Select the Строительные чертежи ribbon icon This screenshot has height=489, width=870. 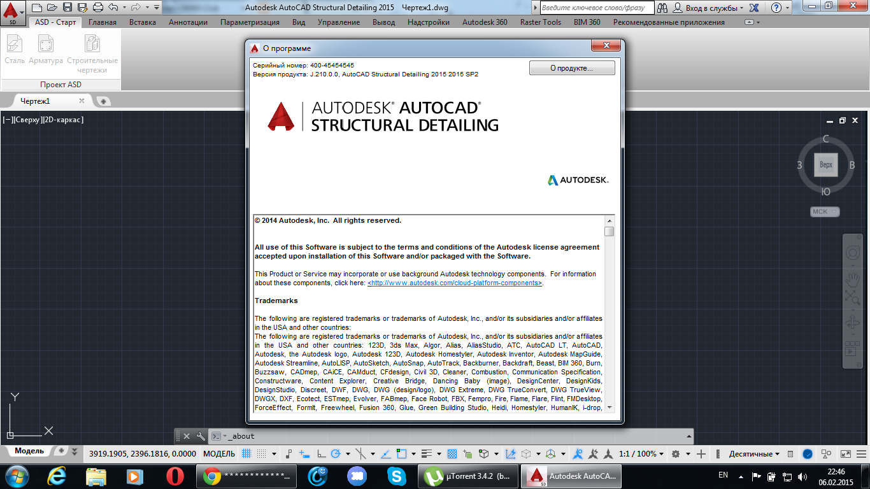92,54
